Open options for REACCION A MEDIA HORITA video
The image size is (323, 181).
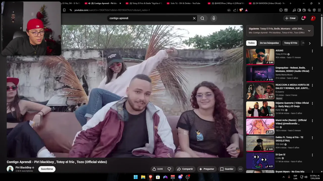[x=312, y=85]
